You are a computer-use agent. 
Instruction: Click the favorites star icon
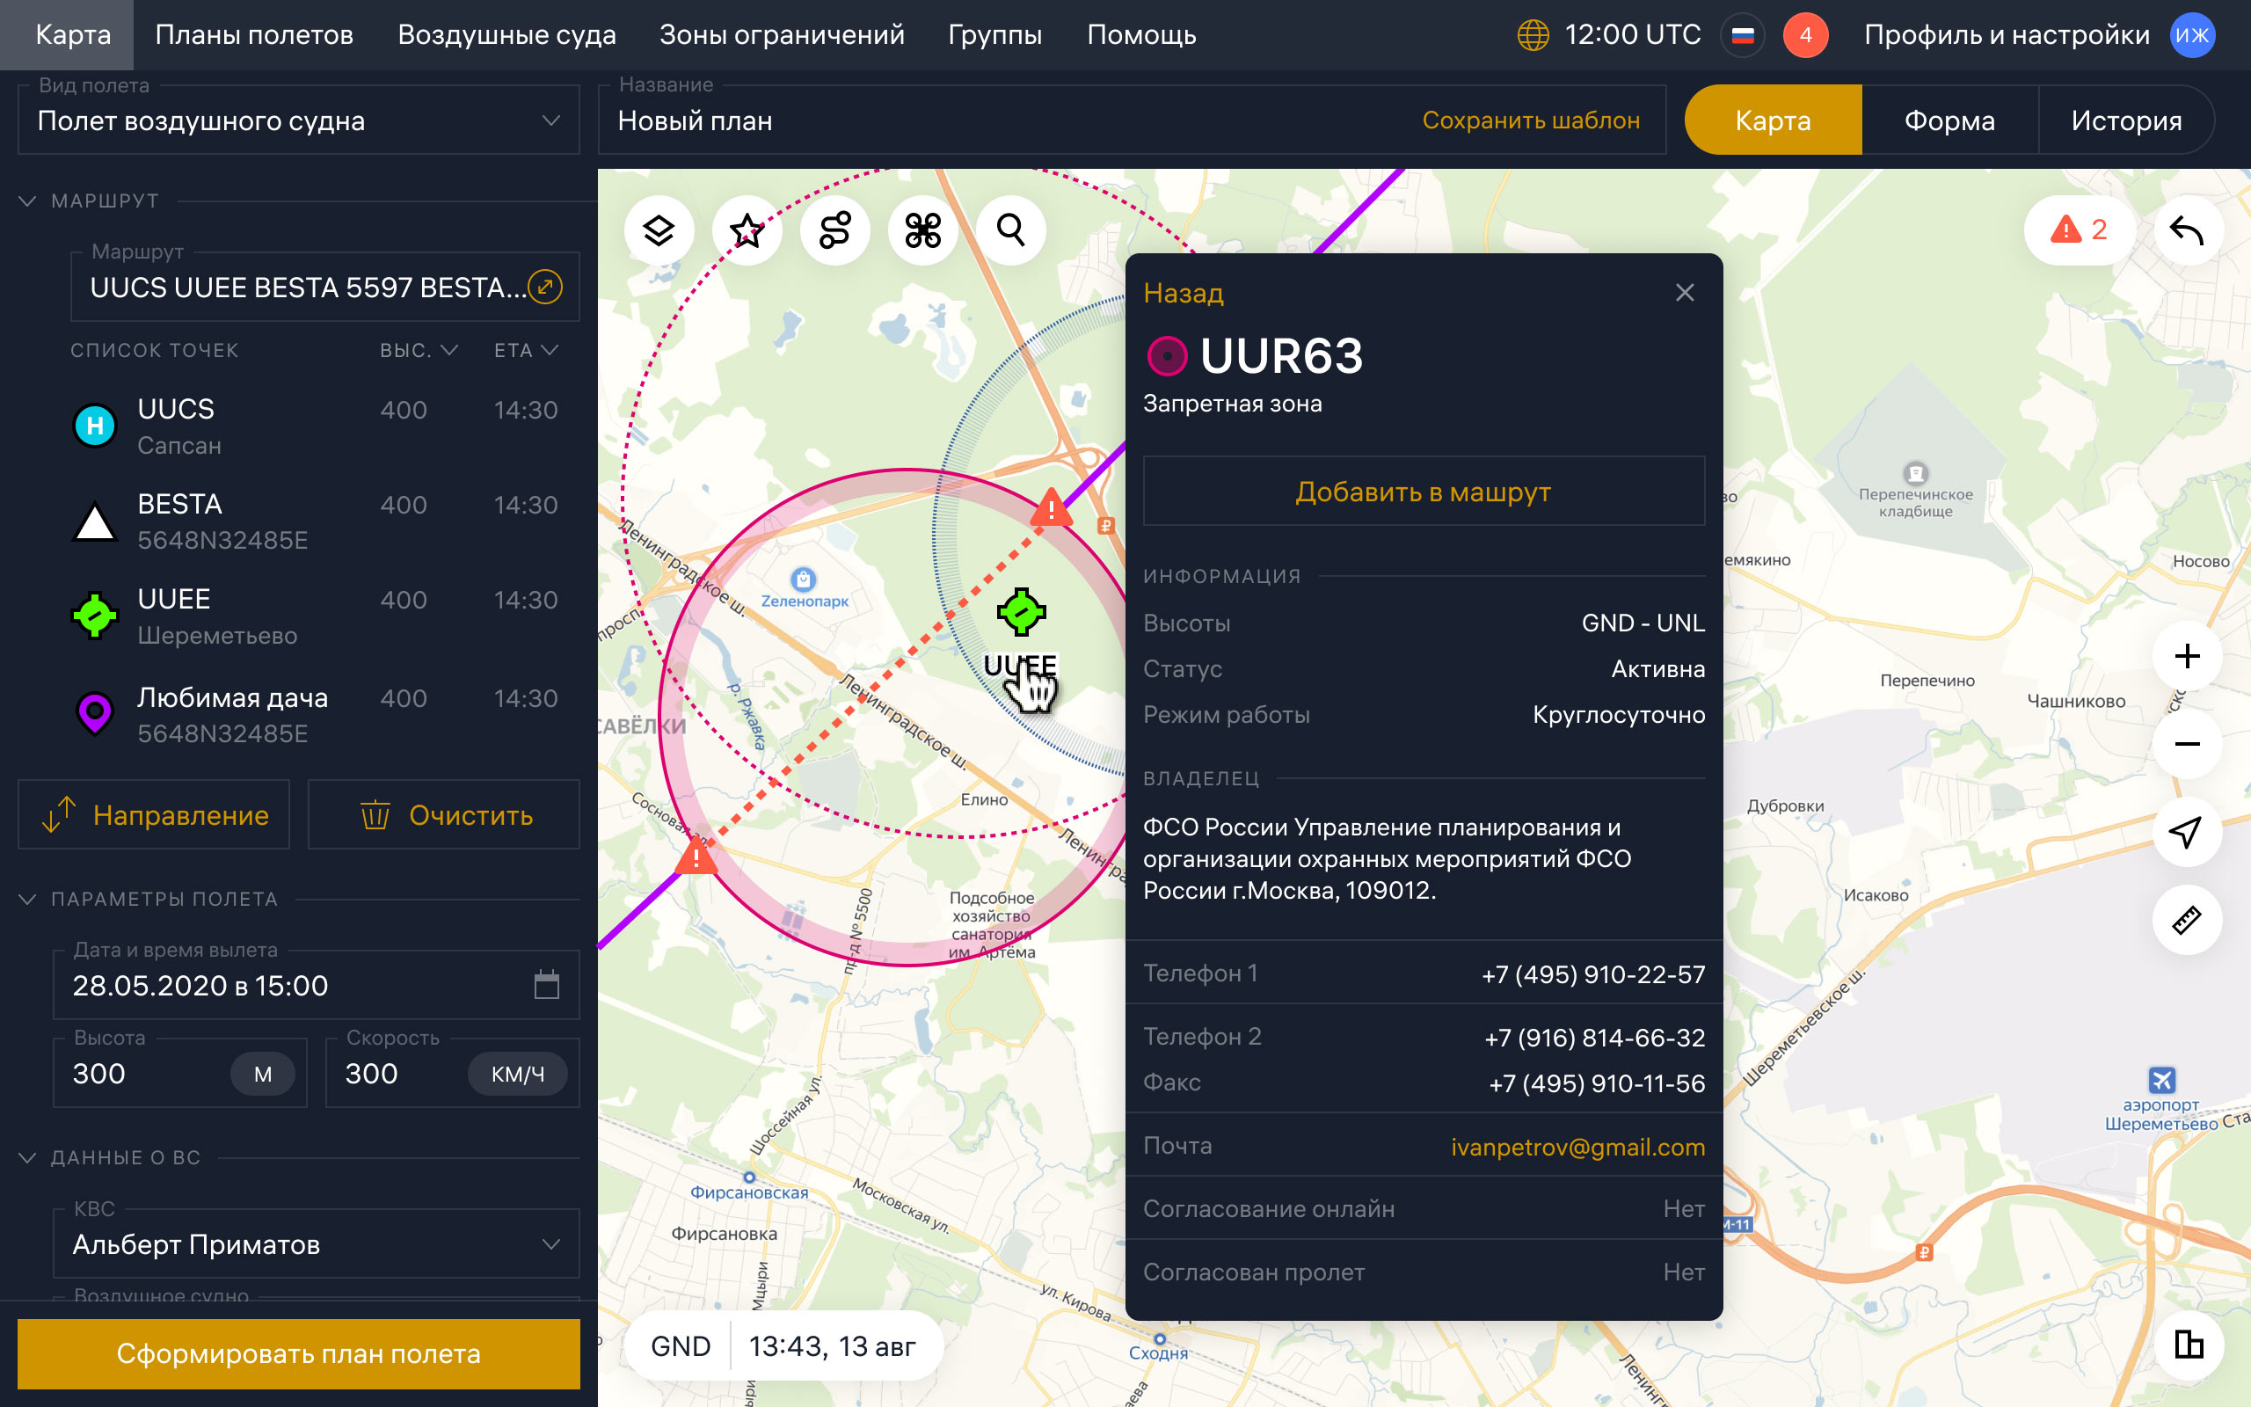(x=747, y=230)
